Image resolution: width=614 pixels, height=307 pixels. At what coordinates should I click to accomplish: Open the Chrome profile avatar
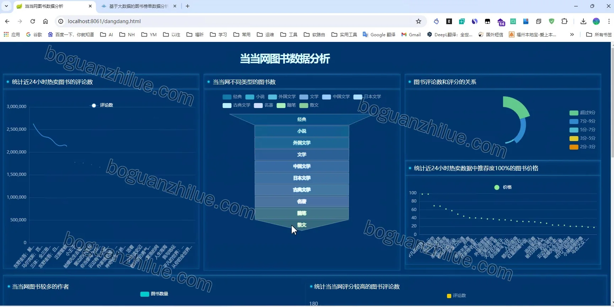click(596, 21)
